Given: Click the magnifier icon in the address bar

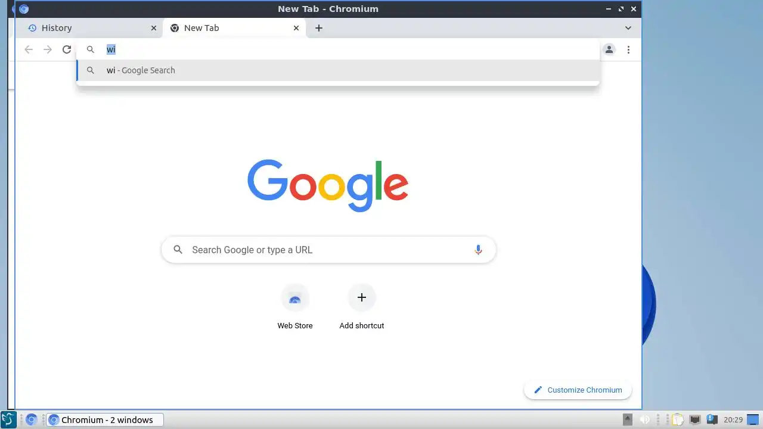Looking at the screenshot, I should point(91,49).
